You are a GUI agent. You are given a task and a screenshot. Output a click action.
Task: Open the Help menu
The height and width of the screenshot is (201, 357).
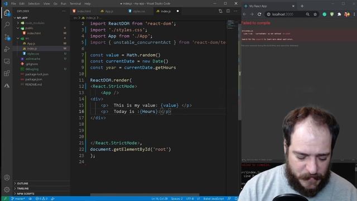(x=88, y=4)
